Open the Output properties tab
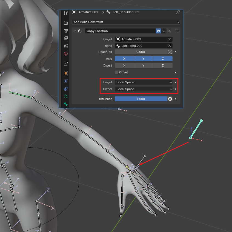The height and width of the screenshot is (232, 232). point(66,30)
